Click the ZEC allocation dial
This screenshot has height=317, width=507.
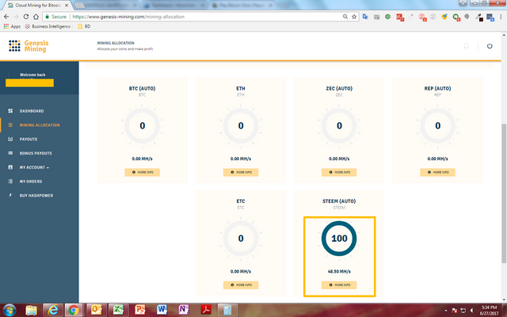pos(339,125)
